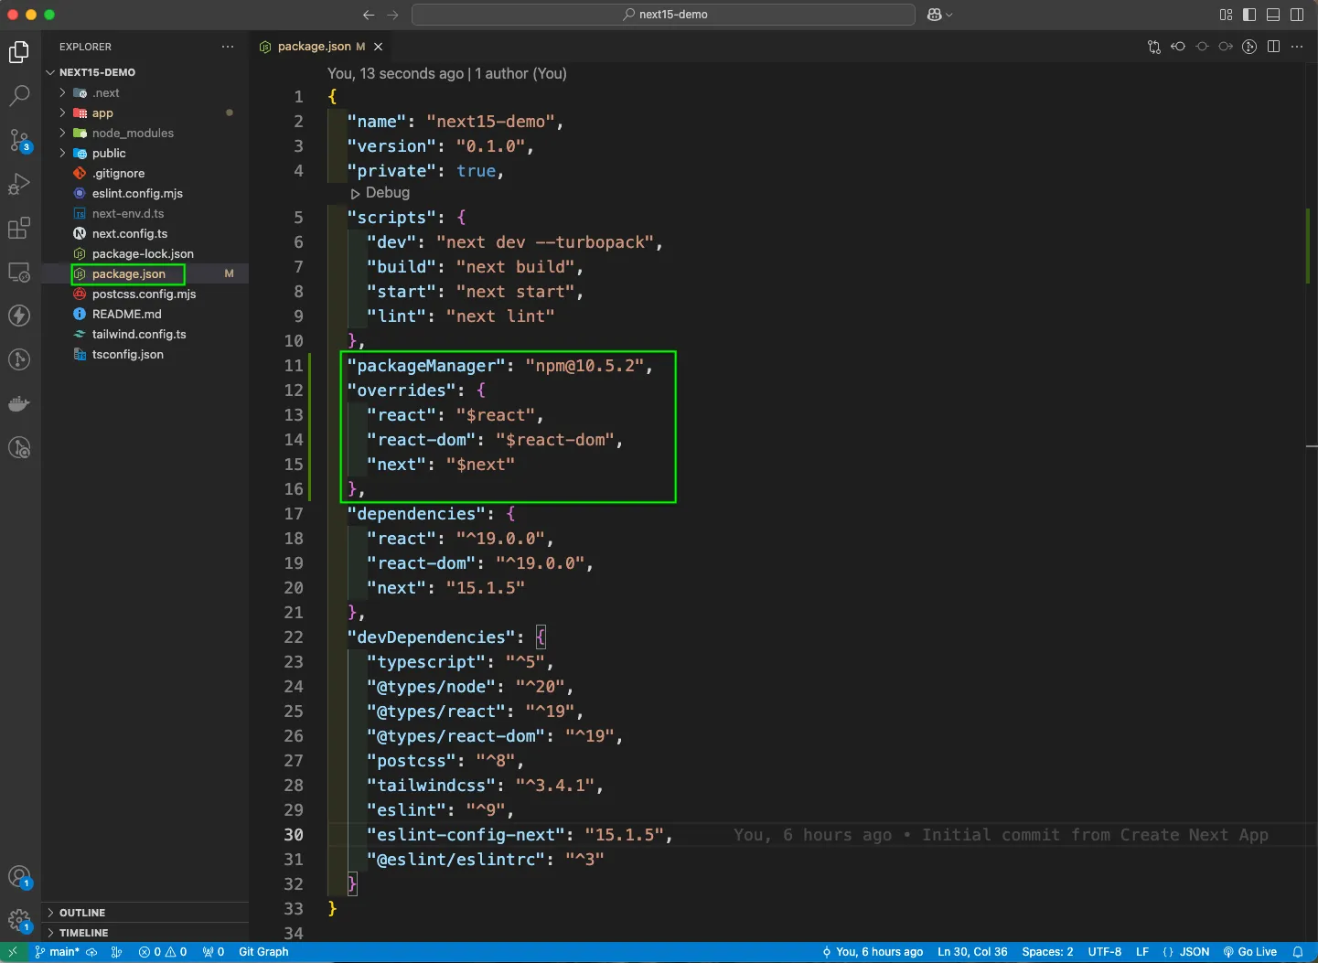The width and height of the screenshot is (1318, 963).
Task: Toggle the Primary Side Bar visibility
Action: pos(1249,15)
